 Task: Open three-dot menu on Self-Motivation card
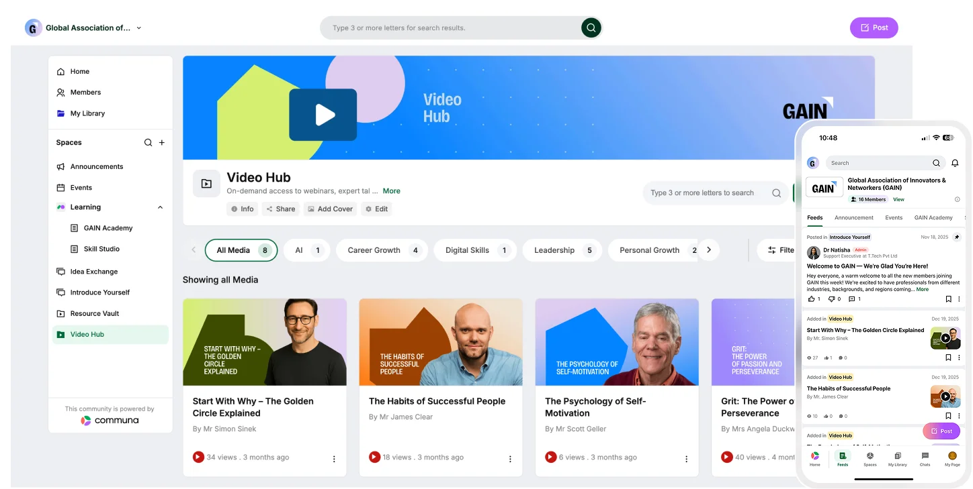686,459
